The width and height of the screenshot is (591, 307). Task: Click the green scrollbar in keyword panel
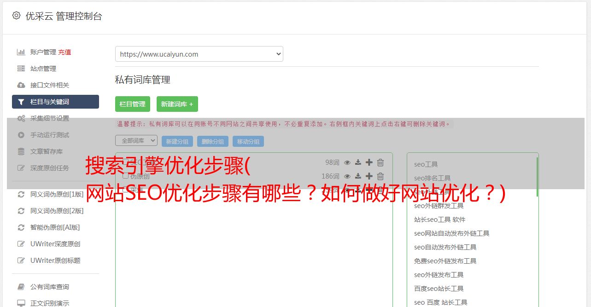pos(537,177)
